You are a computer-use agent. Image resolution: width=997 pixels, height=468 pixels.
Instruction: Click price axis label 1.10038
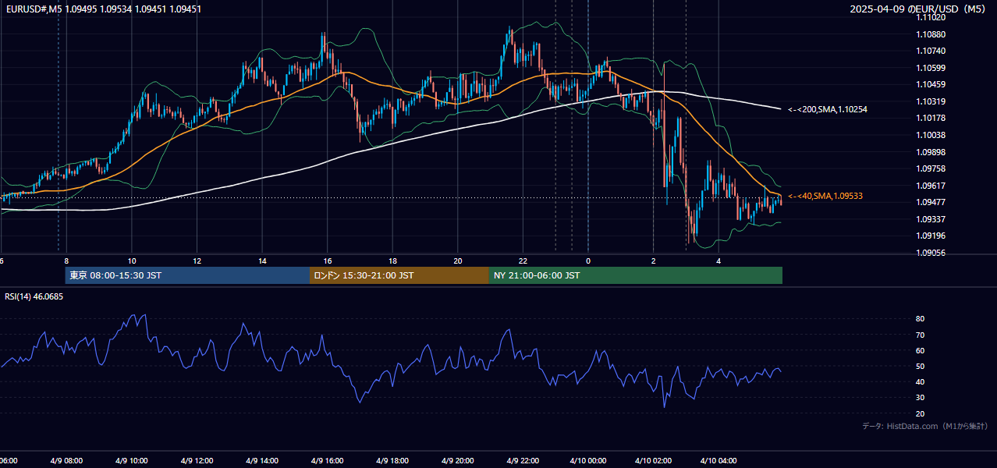931,135
